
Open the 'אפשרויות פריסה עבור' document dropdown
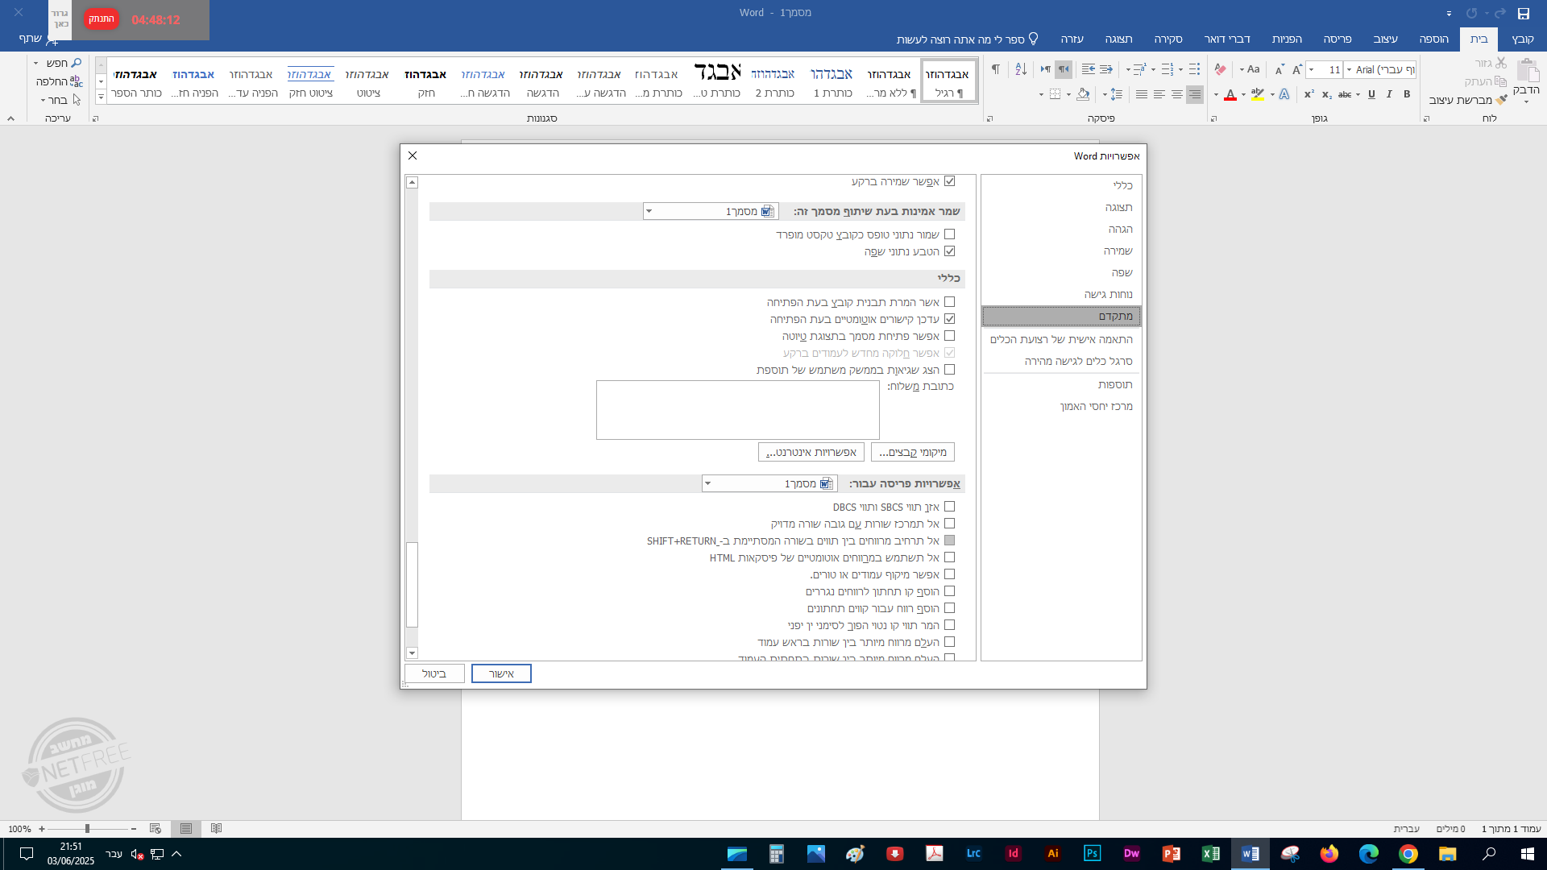769,483
